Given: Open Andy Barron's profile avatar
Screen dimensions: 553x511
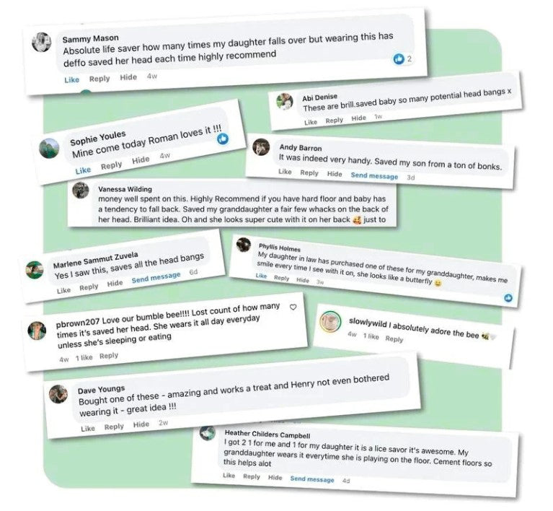Looking at the screenshot, I should point(262,147).
